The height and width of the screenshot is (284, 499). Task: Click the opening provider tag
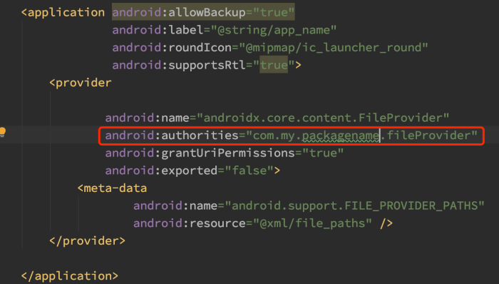(x=81, y=83)
